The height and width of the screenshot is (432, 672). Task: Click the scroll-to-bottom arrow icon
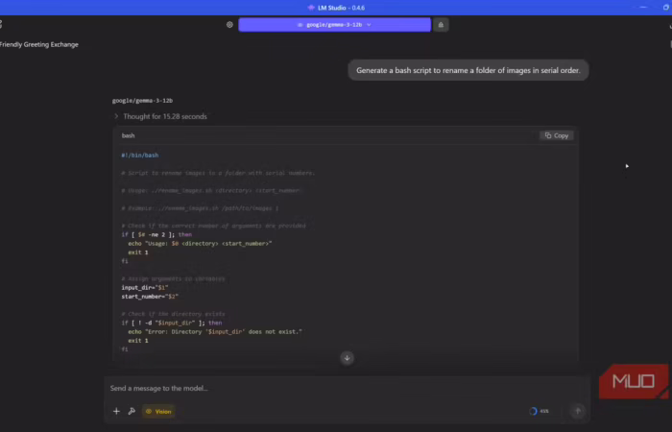[x=347, y=358]
